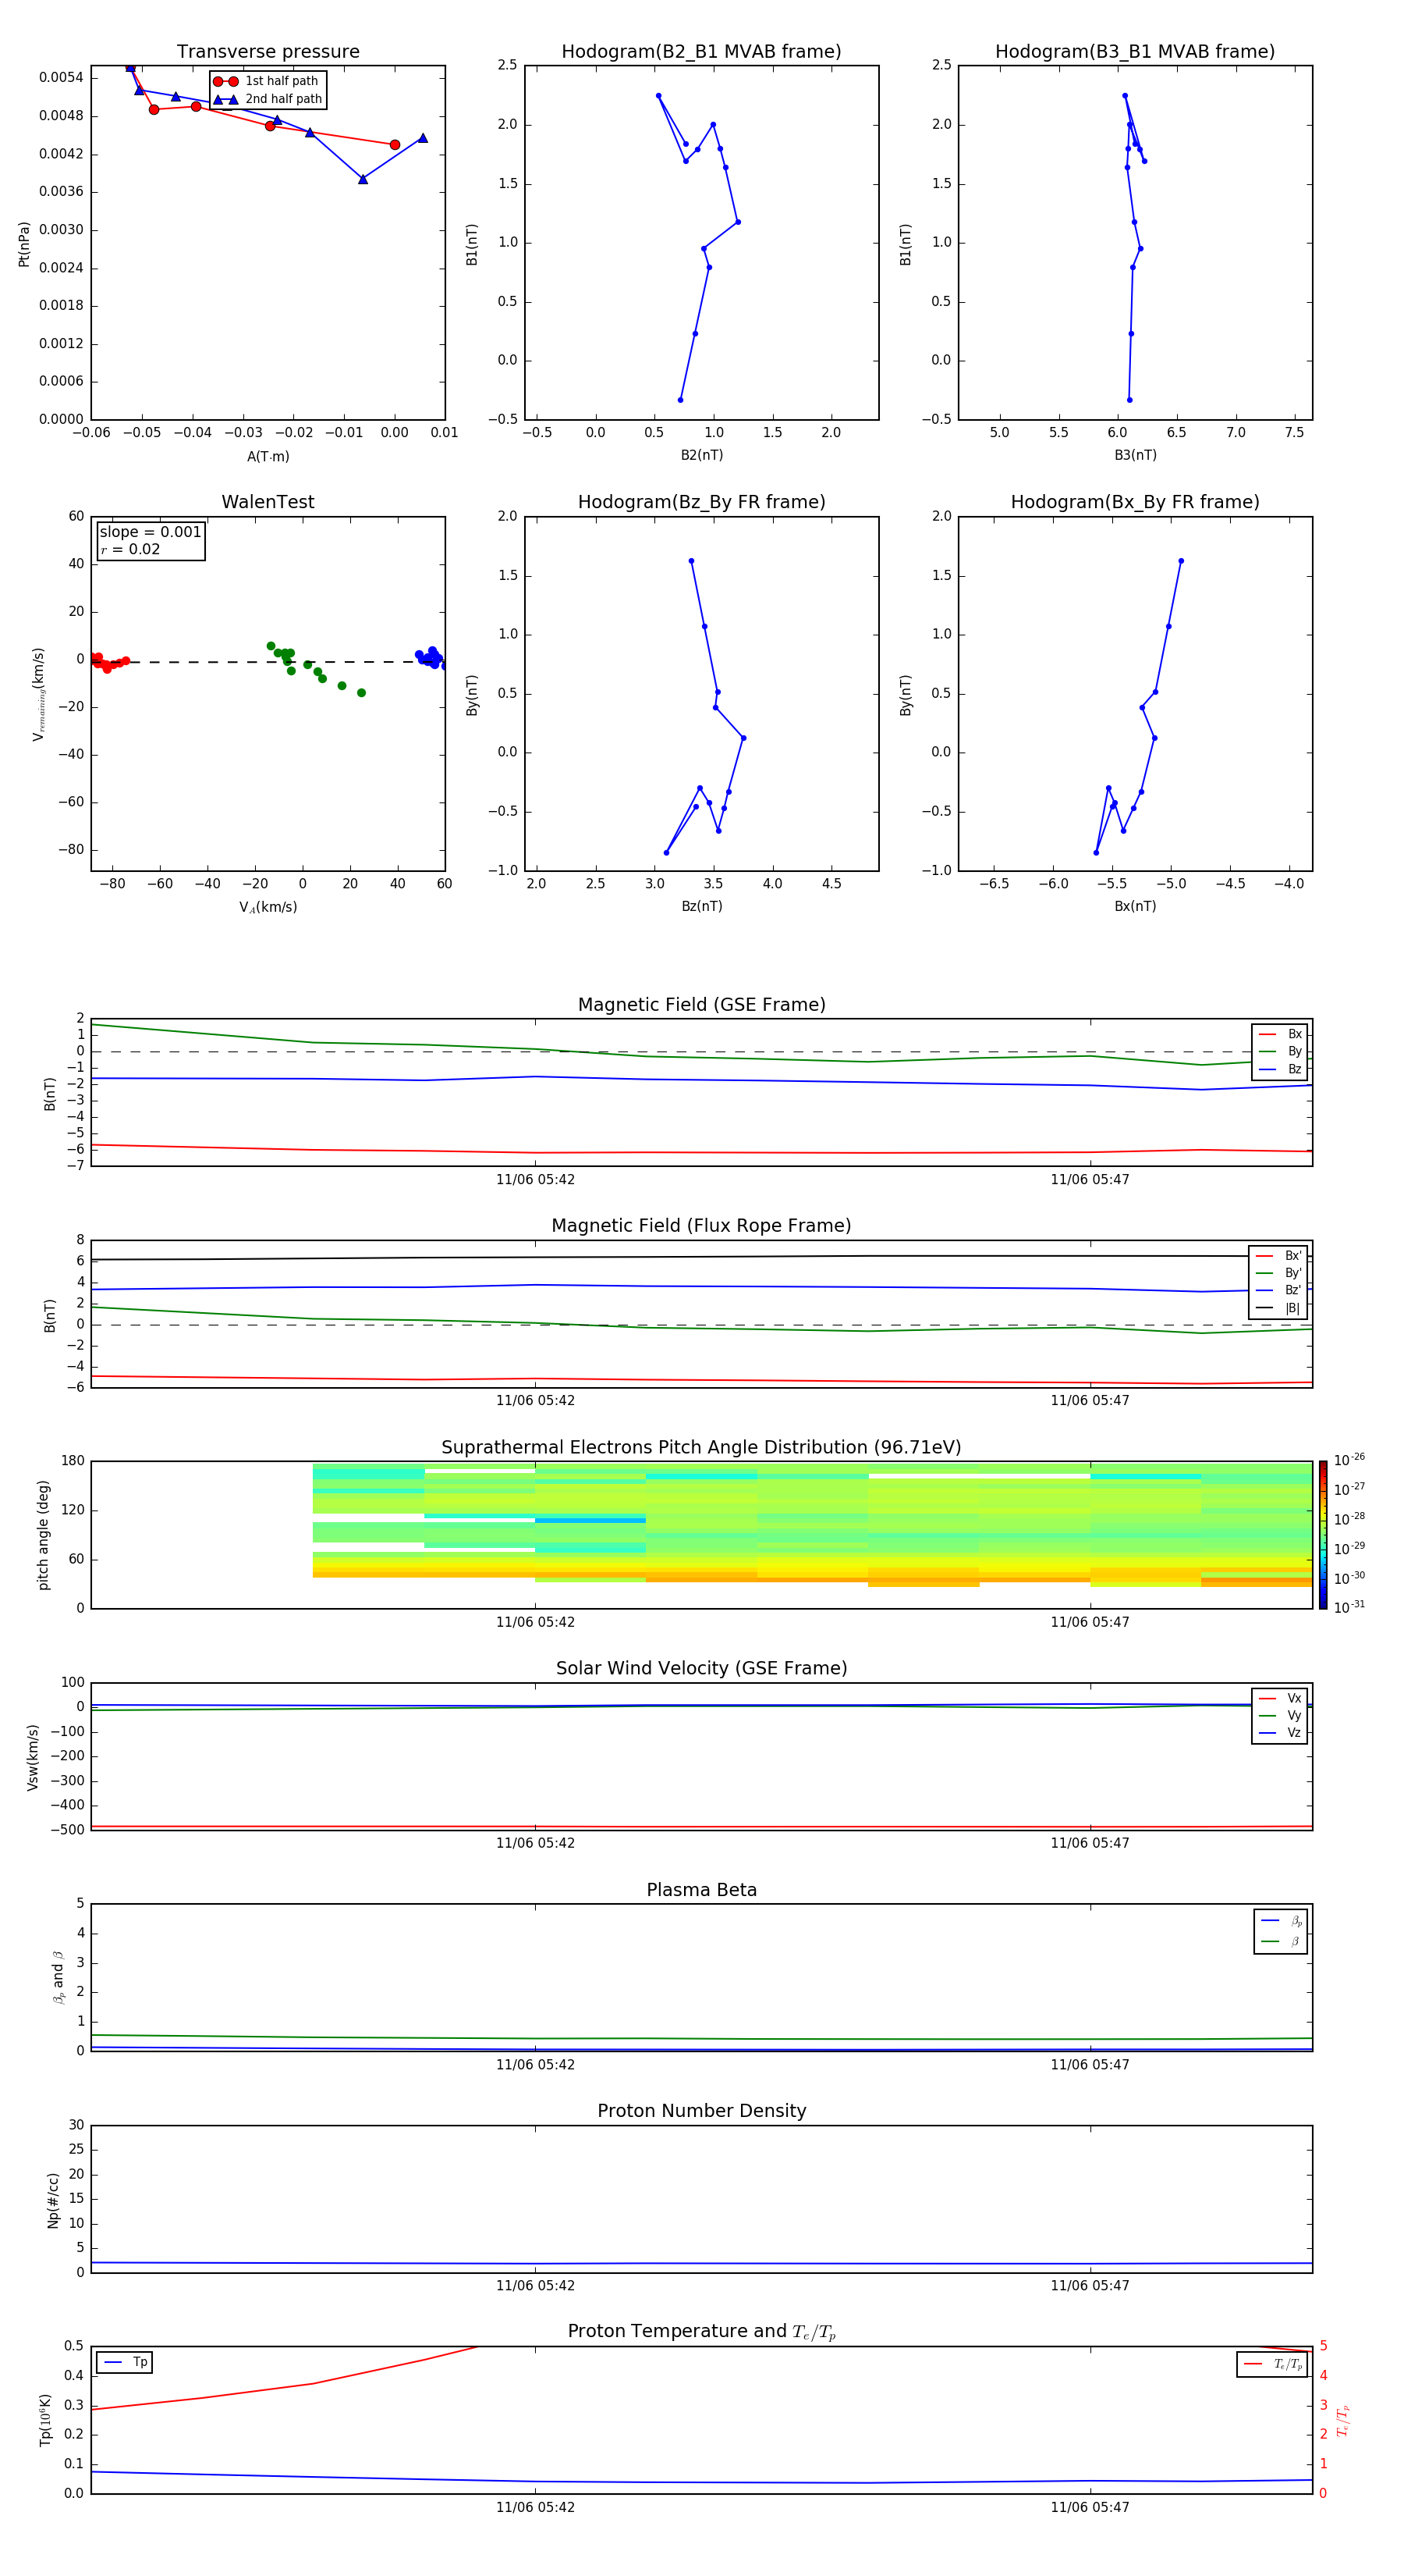Screen dimensions: 1404x2576
Task: Select the By entry in GSE field legend
Action: (1280, 1051)
